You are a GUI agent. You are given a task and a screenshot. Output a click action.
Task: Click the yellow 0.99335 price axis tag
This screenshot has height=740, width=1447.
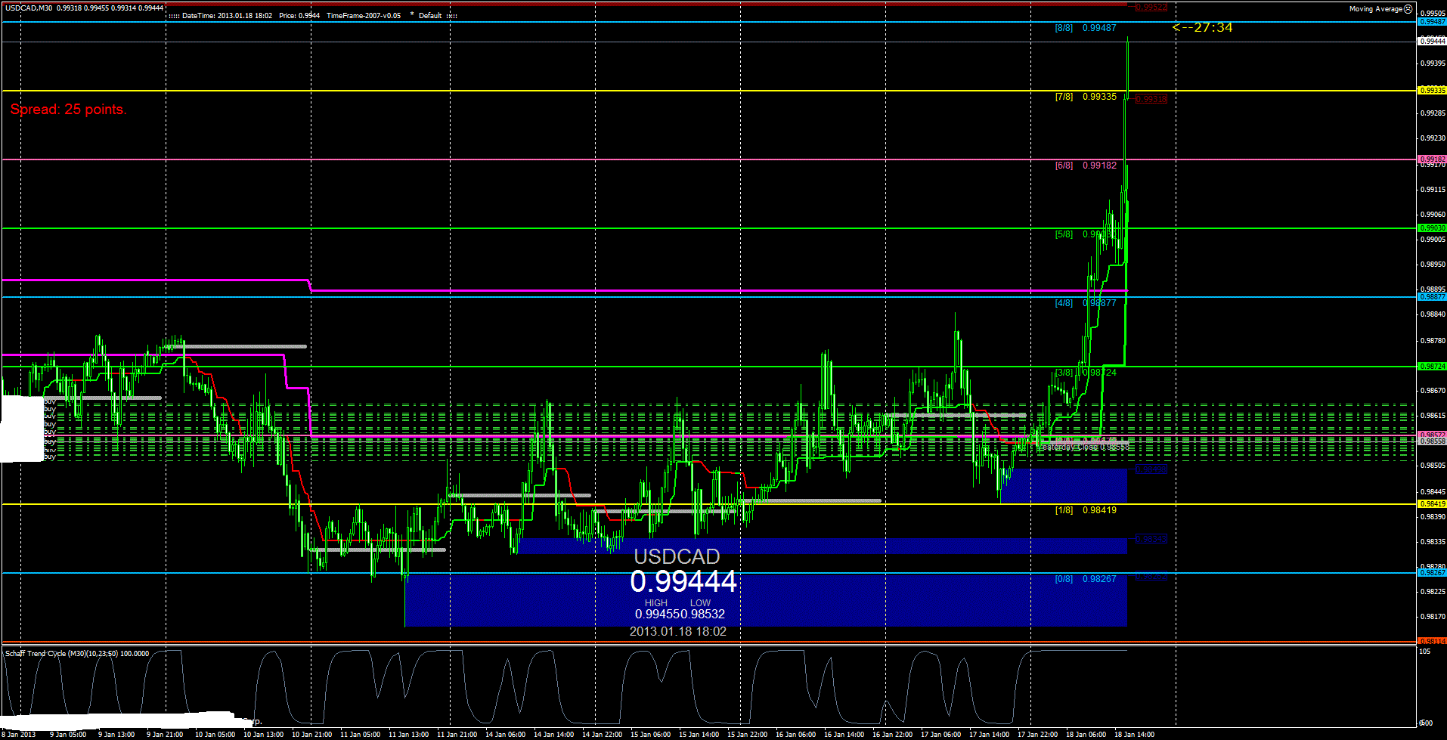1432,91
